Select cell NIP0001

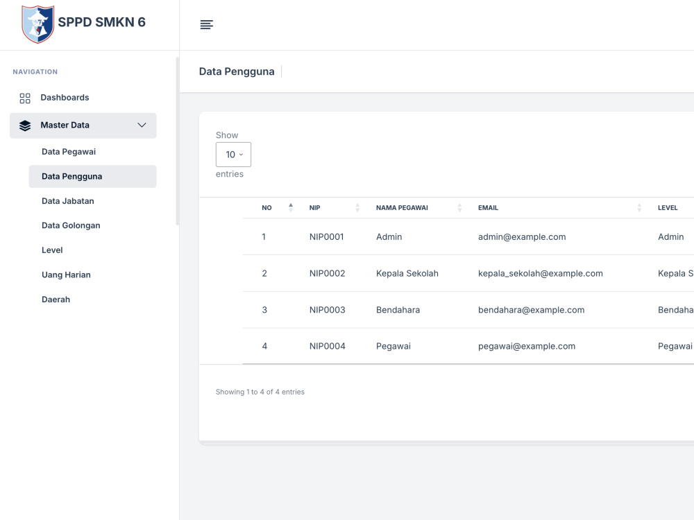(x=327, y=237)
